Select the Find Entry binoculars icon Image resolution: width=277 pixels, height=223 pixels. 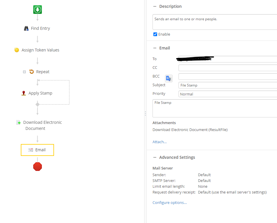coord(26,28)
